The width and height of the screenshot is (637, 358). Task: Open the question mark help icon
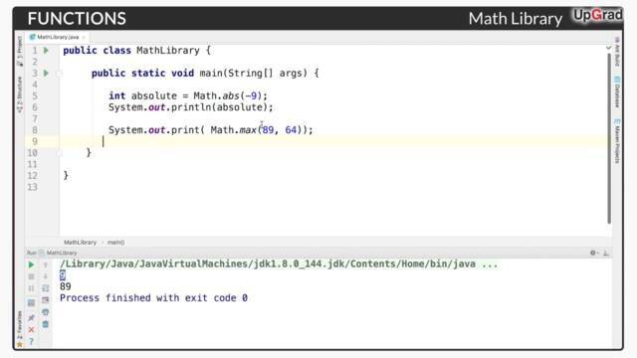pyautogui.click(x=31, y=342)
